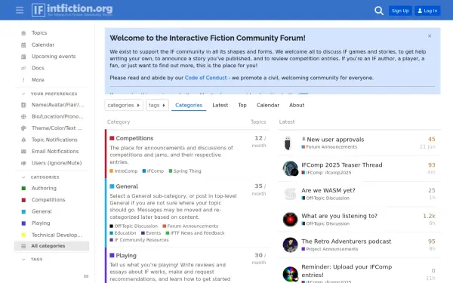
Task: Open Reminder: Upload your IFComp entries topic
Action: 347,271
